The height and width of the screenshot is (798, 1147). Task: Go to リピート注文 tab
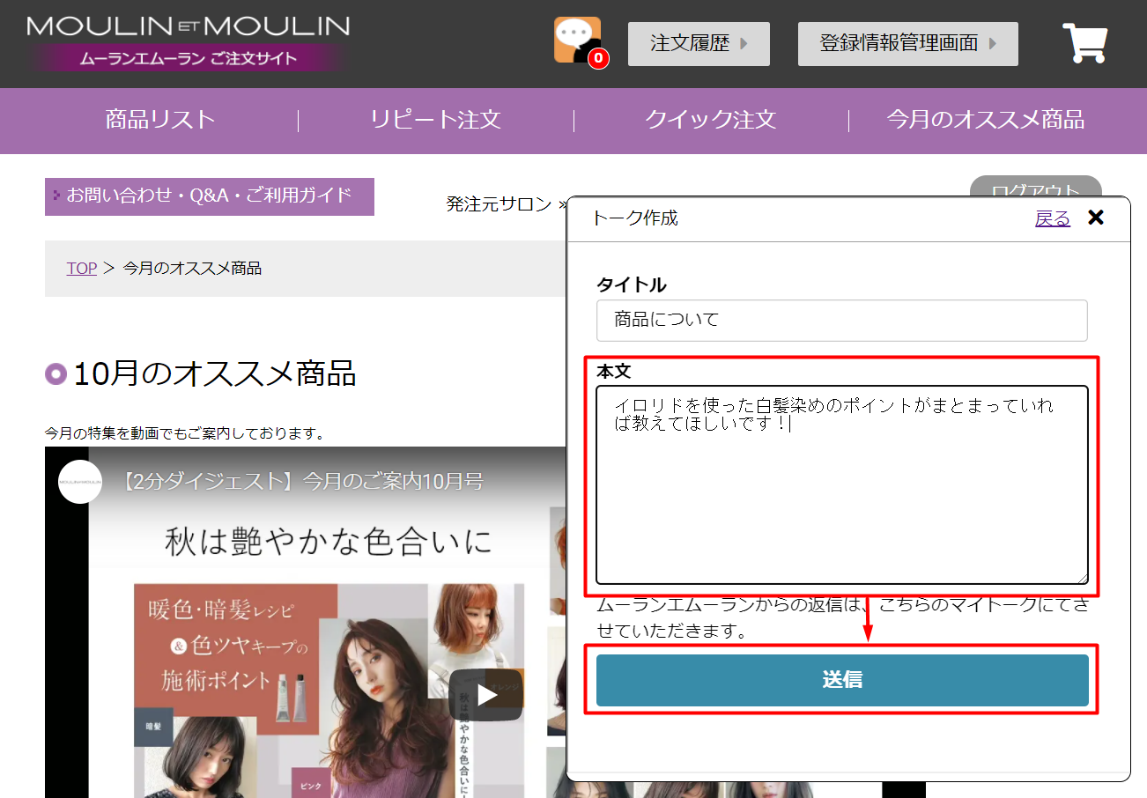tap(435, 120)
